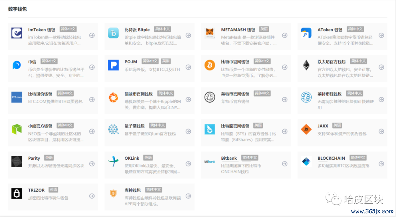Open the 比特币官网钱包 title link

click(235, 62)
